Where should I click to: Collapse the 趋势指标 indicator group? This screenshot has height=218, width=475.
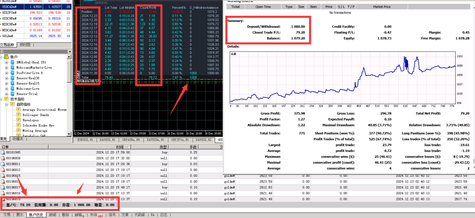(7, 105)
